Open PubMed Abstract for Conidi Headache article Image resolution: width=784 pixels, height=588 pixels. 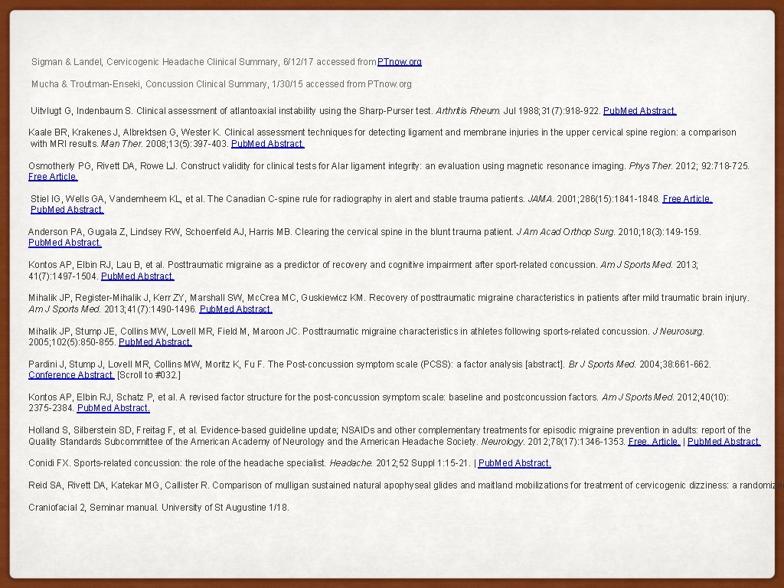pyautogui.click(x=514, y=463)
